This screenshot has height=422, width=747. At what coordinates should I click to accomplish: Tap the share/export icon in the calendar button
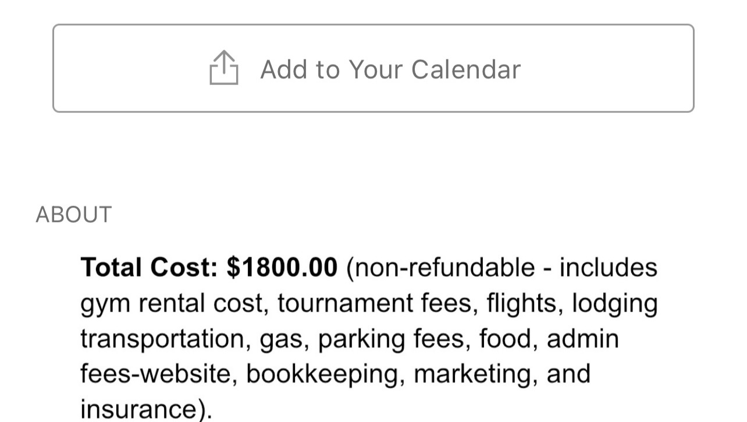point(223,68)
